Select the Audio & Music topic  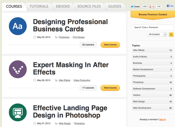tap(152, 57)
